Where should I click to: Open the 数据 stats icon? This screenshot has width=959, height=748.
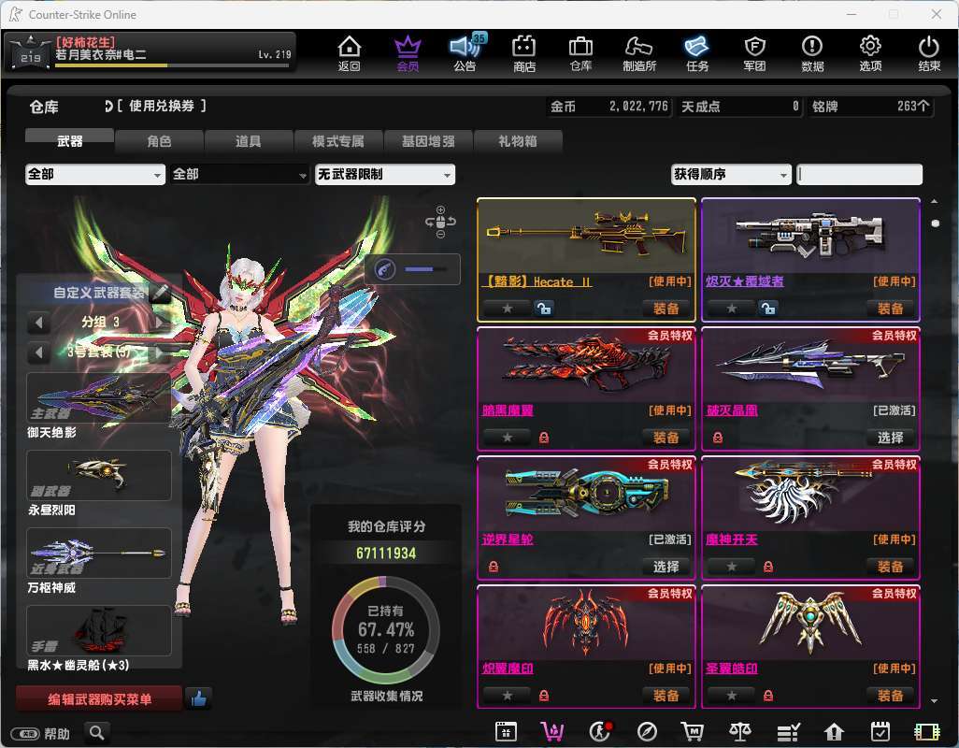[812, 52]
